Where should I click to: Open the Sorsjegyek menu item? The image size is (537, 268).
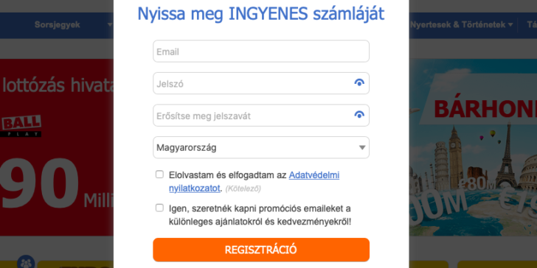[58, 24]
